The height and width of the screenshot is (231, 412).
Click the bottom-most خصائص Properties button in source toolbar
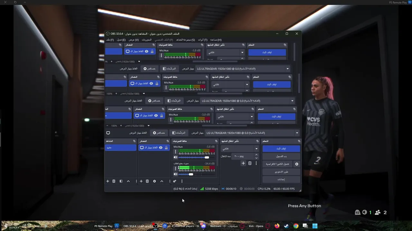click(x=159, y=133)
